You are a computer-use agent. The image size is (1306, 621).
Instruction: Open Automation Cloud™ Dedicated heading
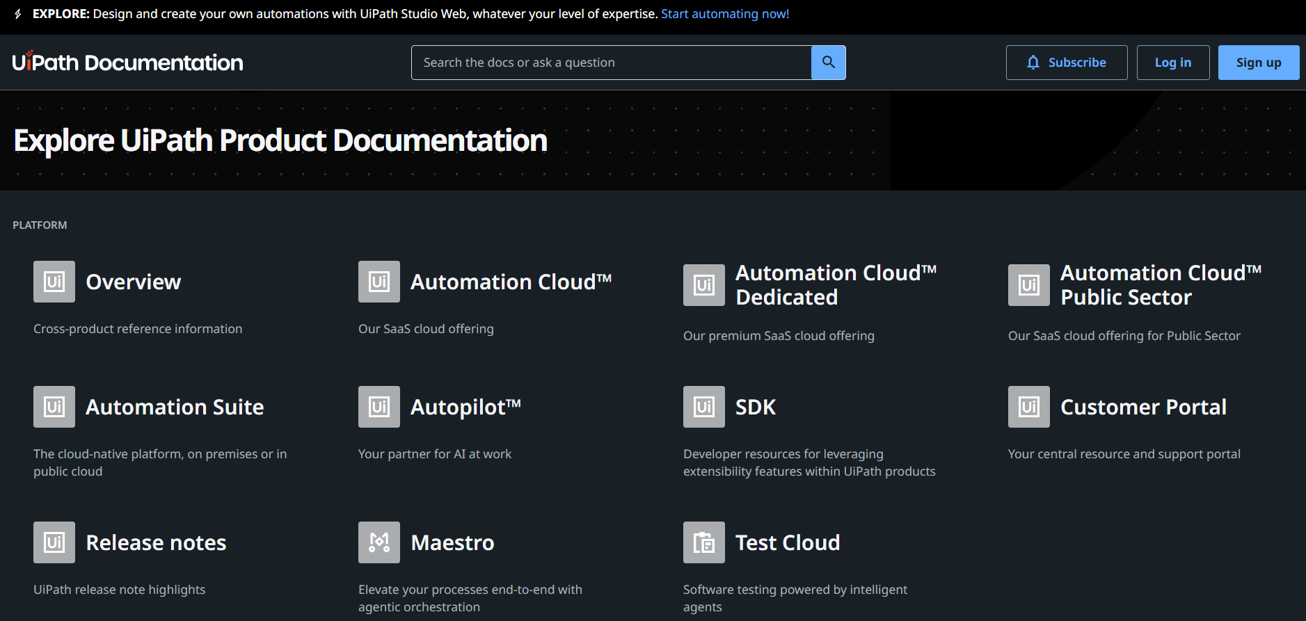(836, 285)
